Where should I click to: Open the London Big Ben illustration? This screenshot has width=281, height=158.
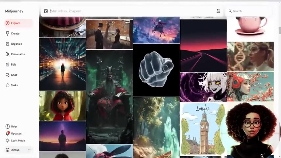[203, 128]
